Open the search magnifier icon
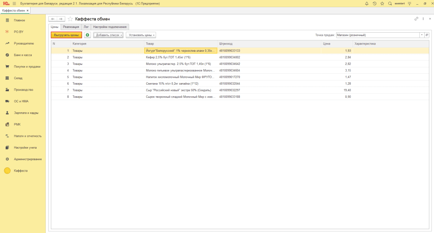Viewport: 434px width, 233px height. 390,3
